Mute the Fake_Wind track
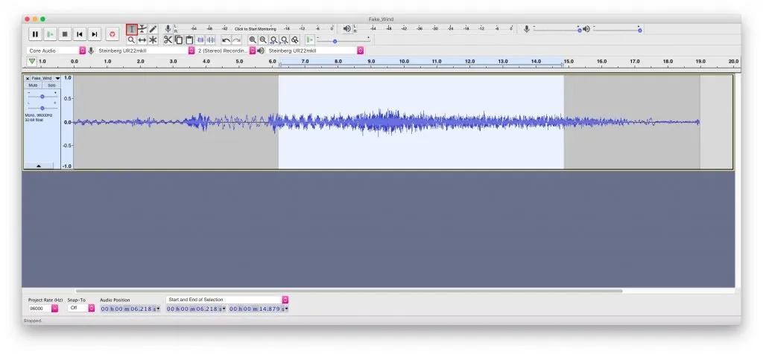Image resolution: width=763 pixels, height=354 pixels. click(x=33, y=85)
